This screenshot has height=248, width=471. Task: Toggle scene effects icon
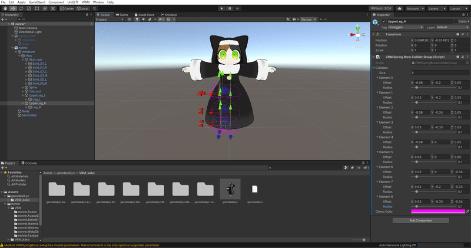pyautogui.click(x=150, y=19)
